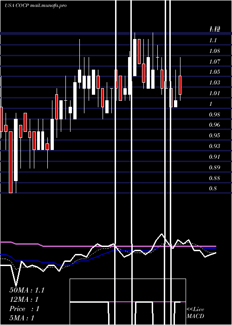Select the 0.96 price axis label

point(214,125)
